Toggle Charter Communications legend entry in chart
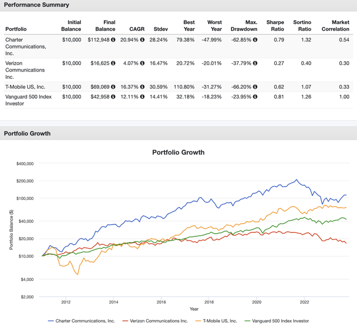Viewport: 357px width, 329px height. [x=81, y=321]
